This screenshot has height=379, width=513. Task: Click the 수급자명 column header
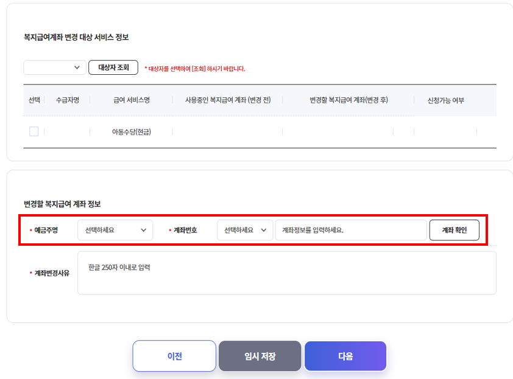(x=68, y=100)
